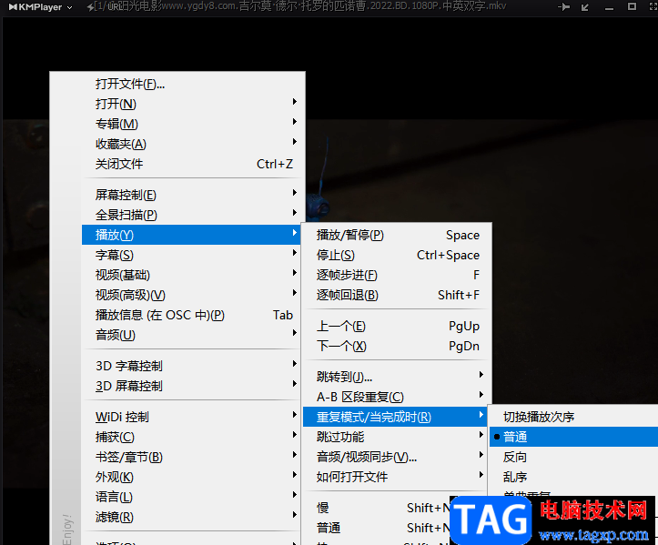Expand the 专辑(M) submenu

tap(191, 124)
